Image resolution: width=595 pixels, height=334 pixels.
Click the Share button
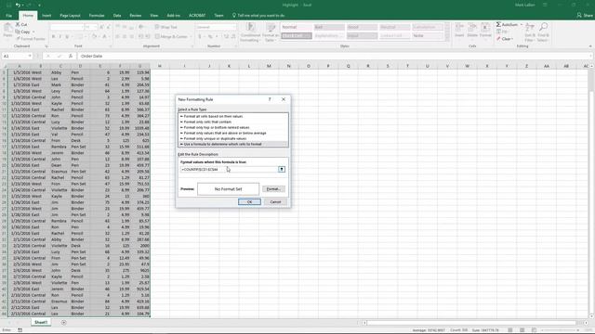585,16
